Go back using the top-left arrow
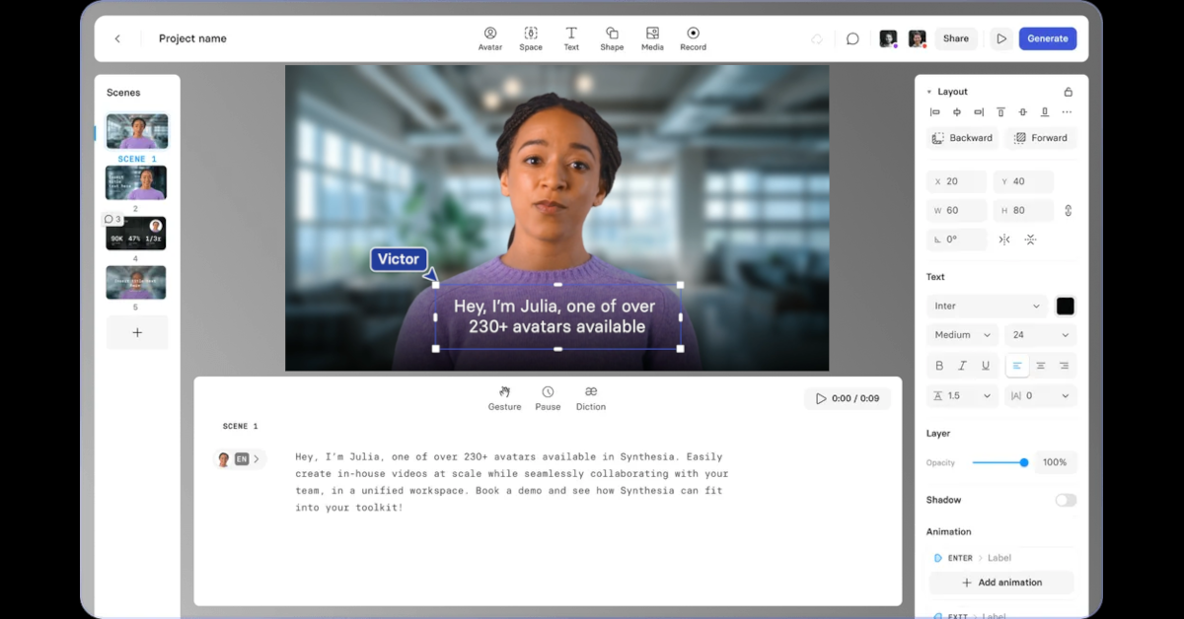Screen dimensions: 1184x619 tap(117, 38)
